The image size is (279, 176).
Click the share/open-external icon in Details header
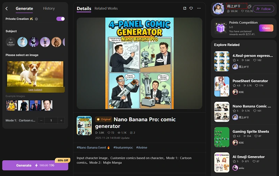tap(185, 8)
